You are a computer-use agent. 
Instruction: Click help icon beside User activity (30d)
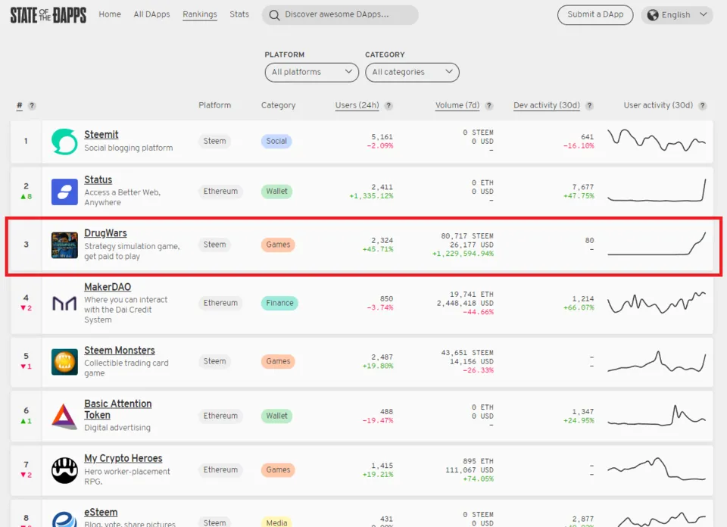click(703, 106)
